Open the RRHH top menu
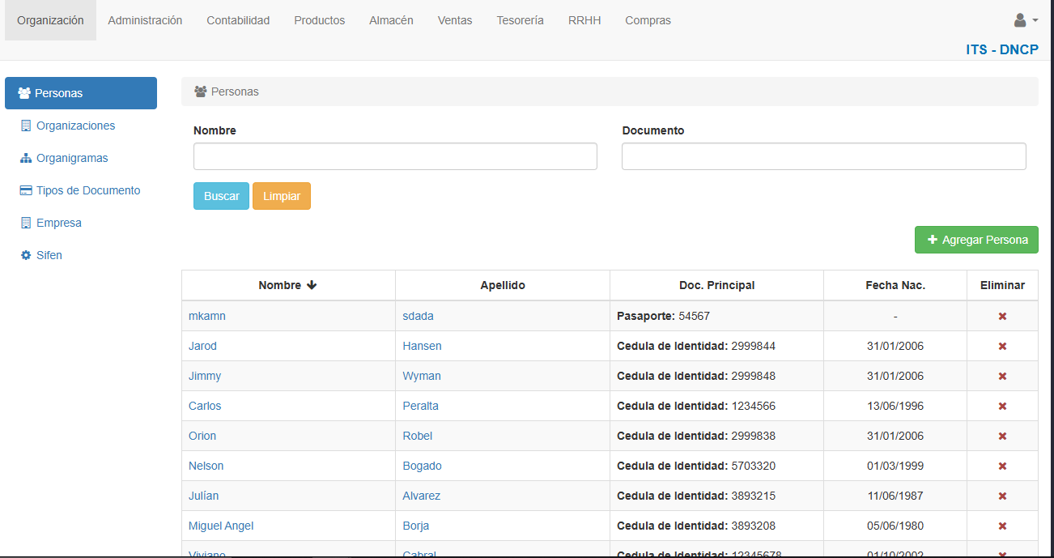Screen dimensions: 1054x558 point(584,20)
